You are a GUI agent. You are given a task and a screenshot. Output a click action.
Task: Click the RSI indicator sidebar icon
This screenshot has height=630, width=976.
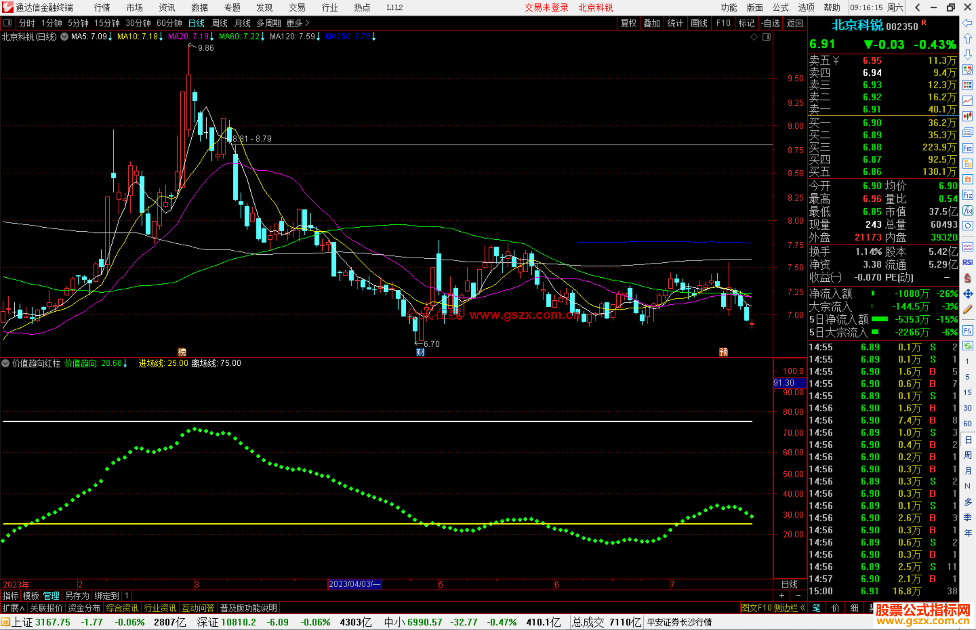tap(967, 262)
